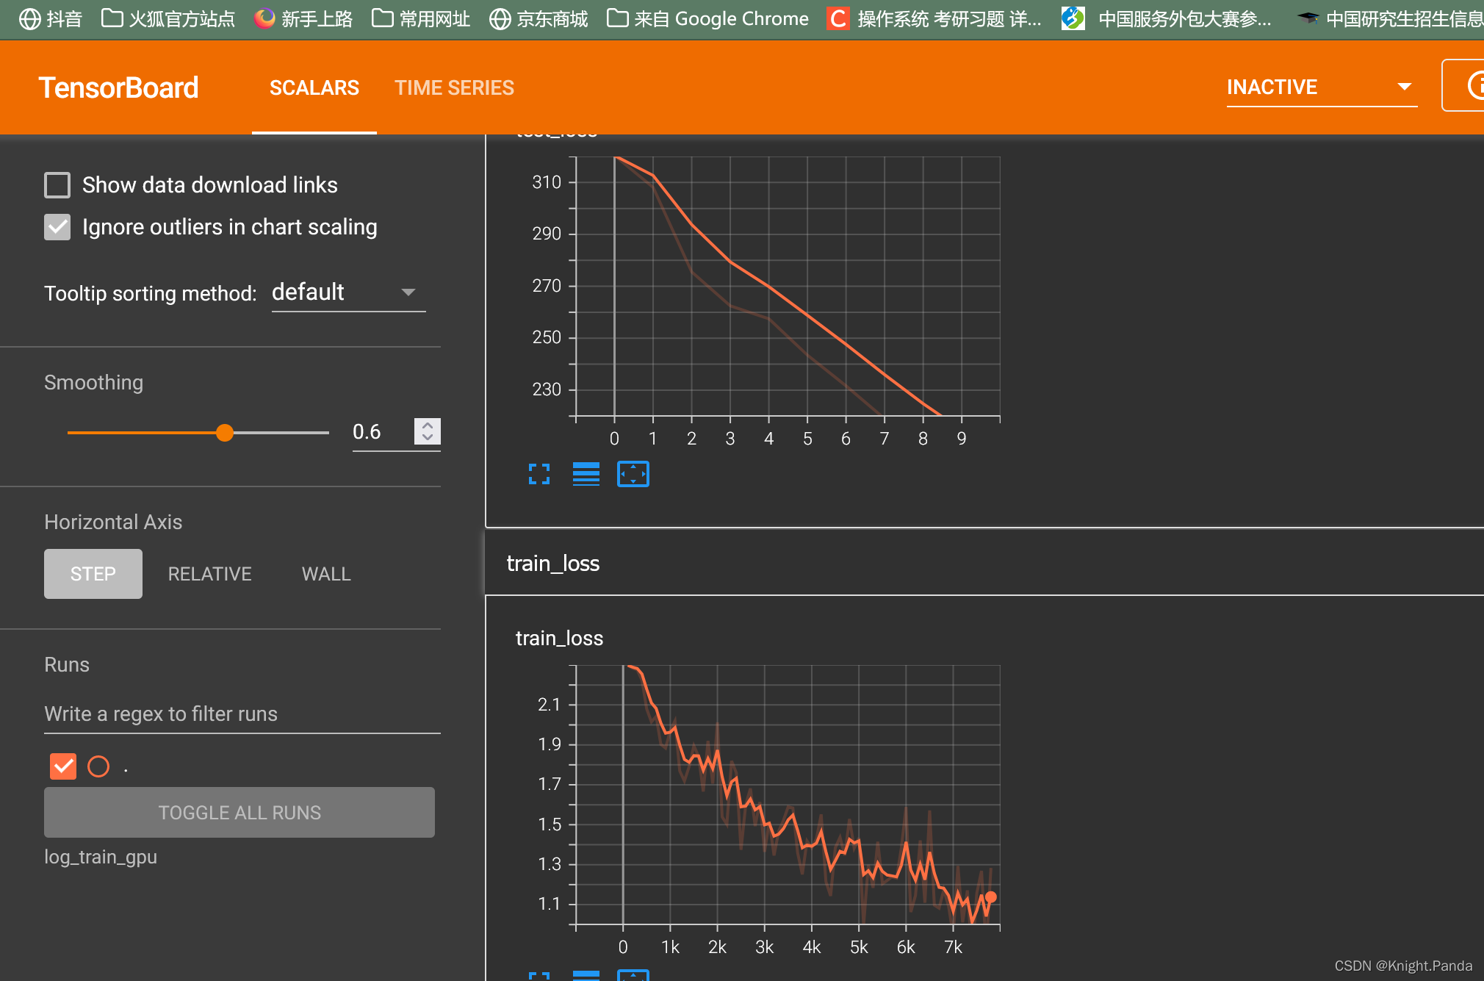The height and width of the screenshot is (981, 1484).
Task: Click the log_train_gpu log directory label
Action: pos(101,857)
